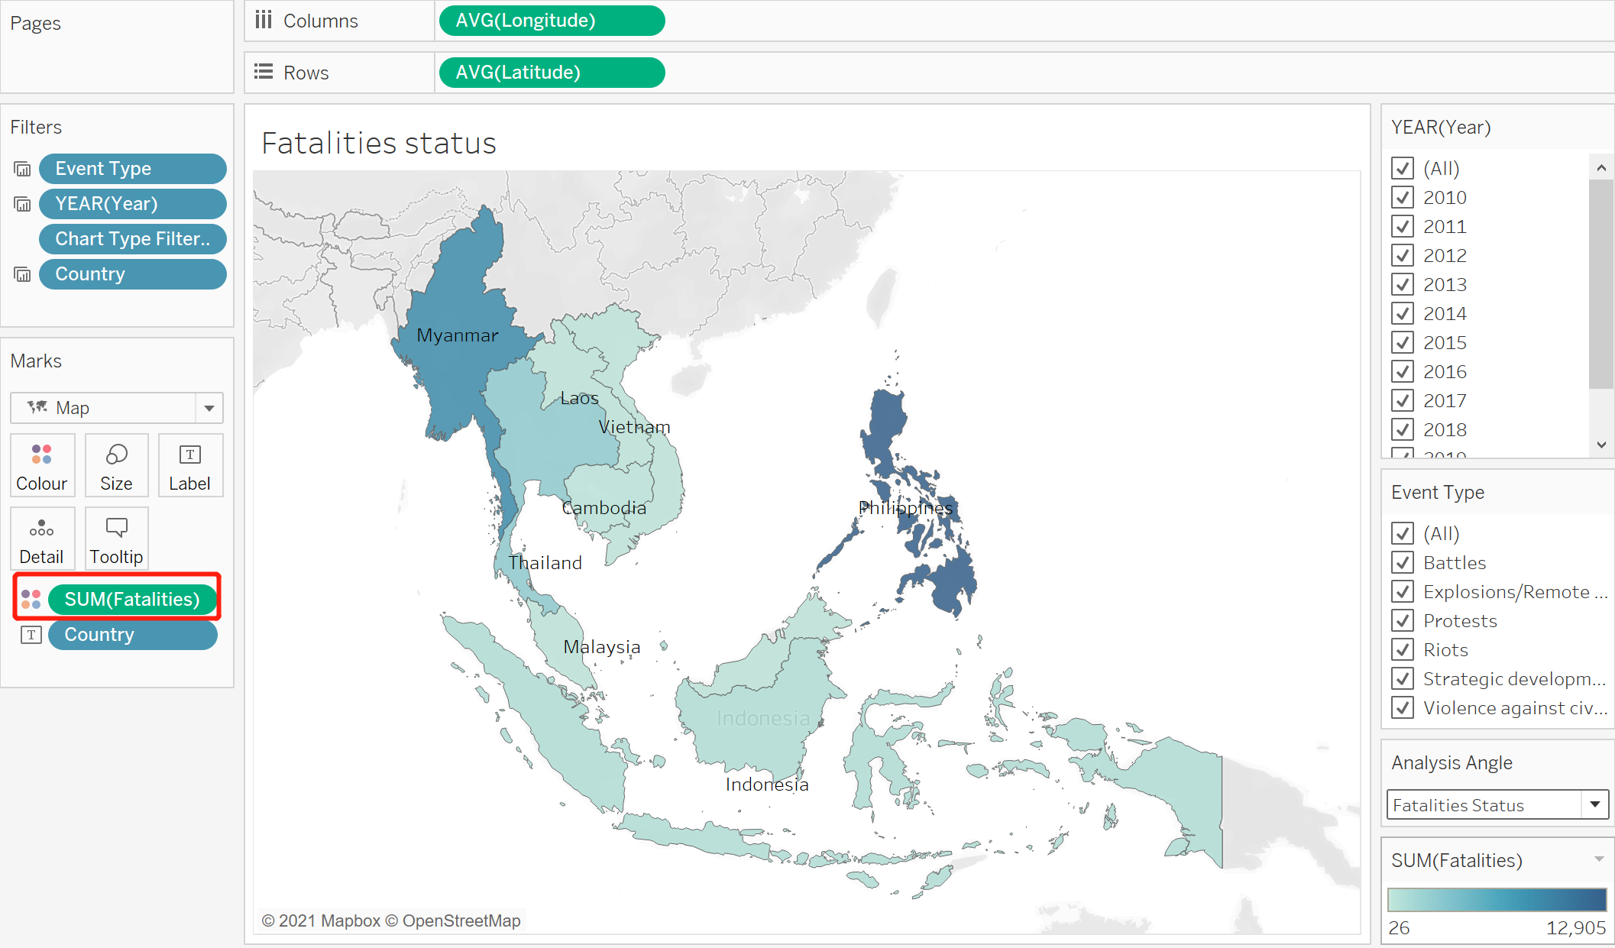
Task: Click context icon beside Event Type filter
Action: click(x=22, y=169)
